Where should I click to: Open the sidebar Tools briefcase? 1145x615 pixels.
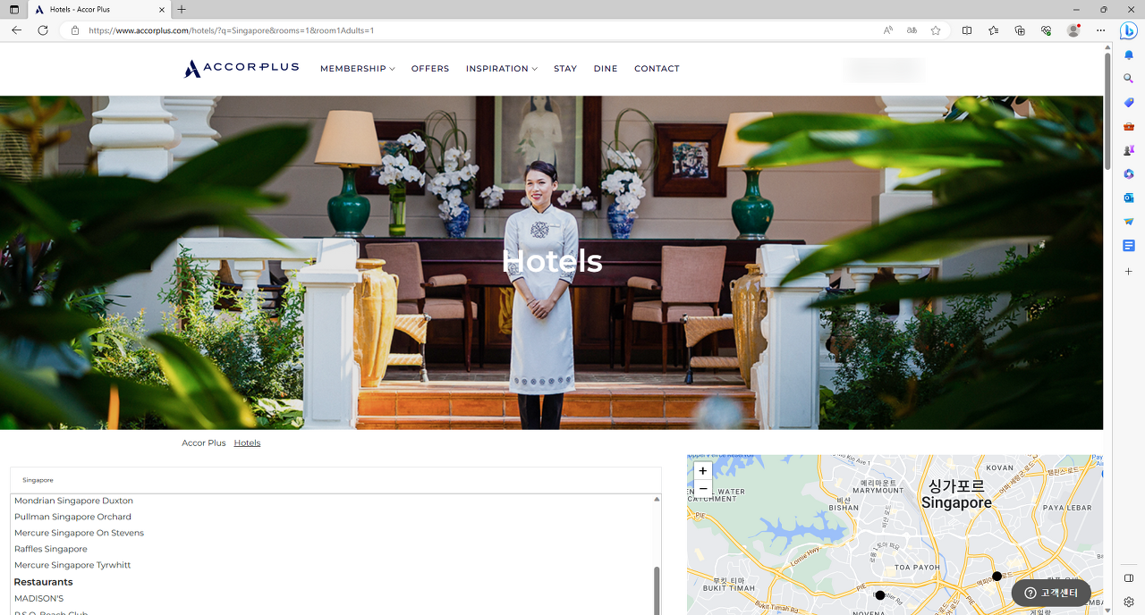point(1129,126)
